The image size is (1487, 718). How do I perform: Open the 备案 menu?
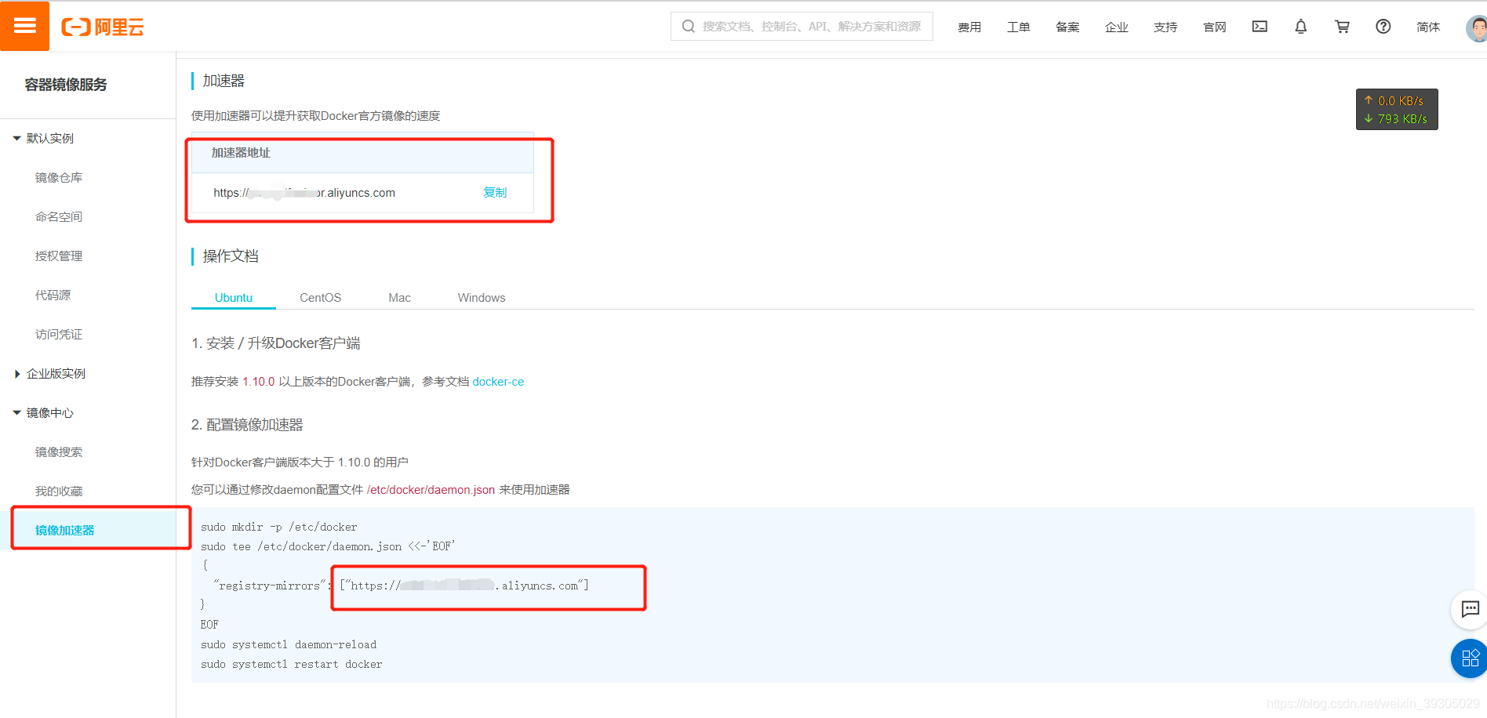coord(1067,27)
